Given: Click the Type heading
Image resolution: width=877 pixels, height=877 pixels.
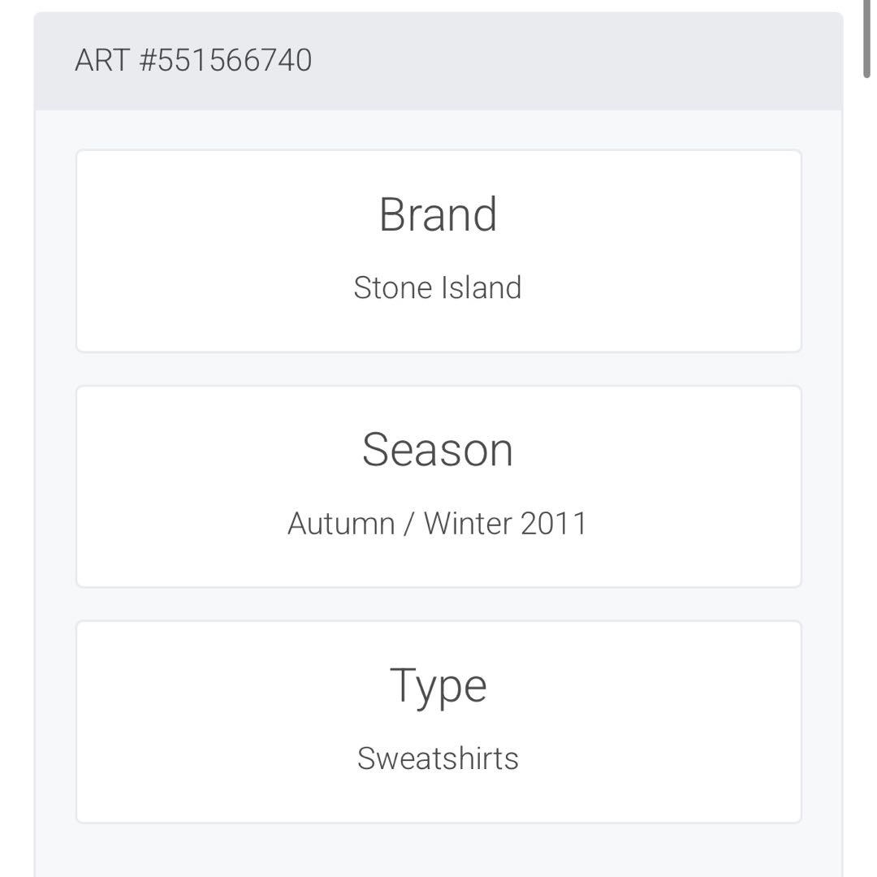Looking at the screenshot, I should pos(438,685).
